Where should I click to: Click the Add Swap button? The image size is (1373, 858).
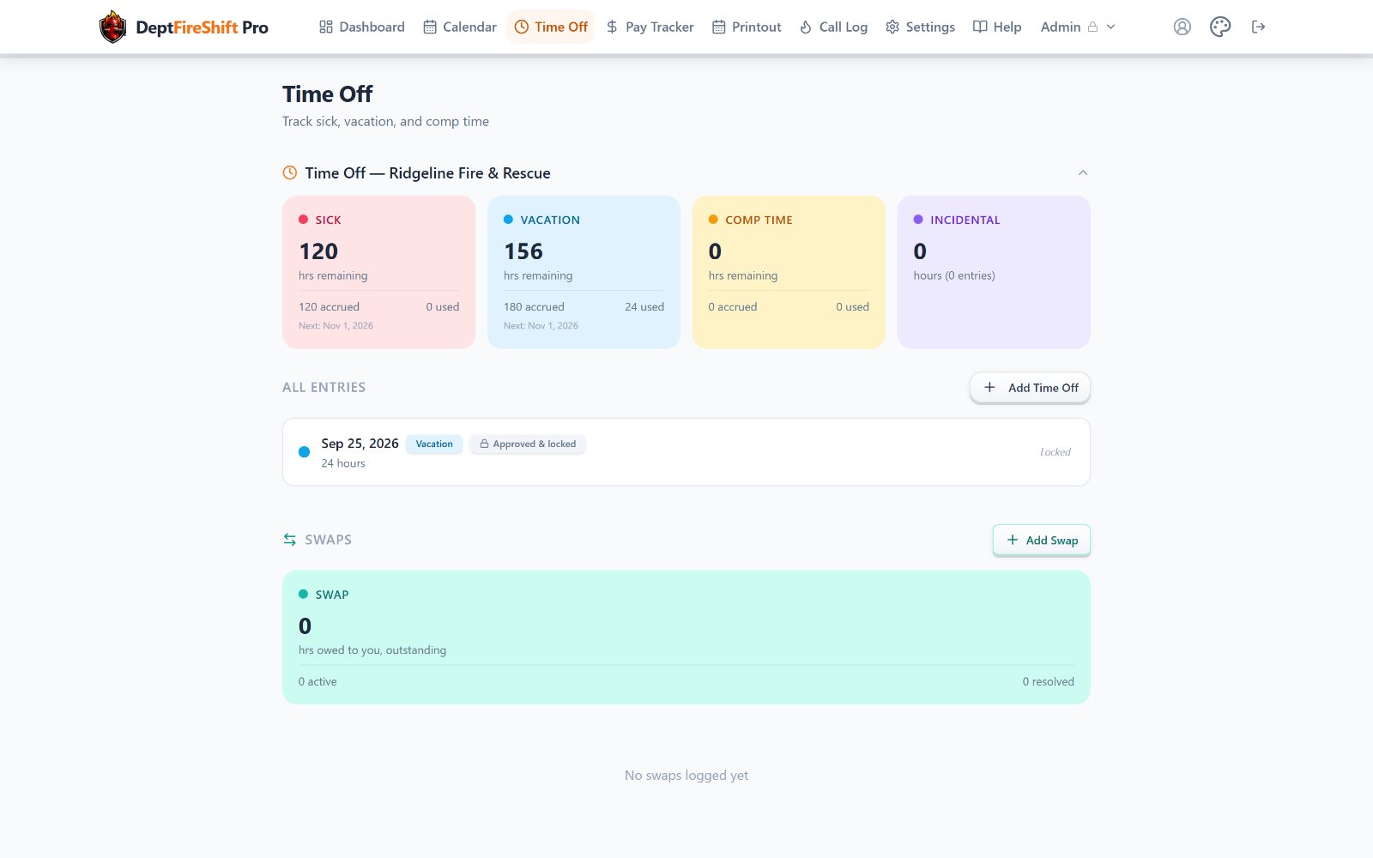[x=1042, y=541]
